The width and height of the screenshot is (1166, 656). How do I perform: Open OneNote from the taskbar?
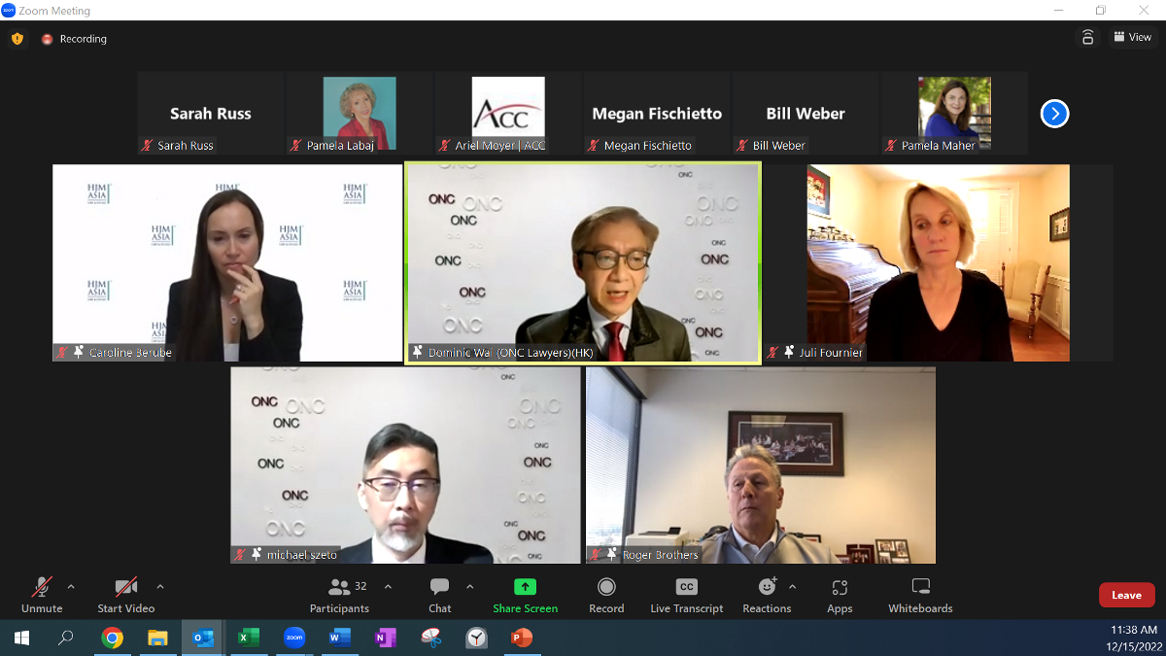tap(386, 638)
